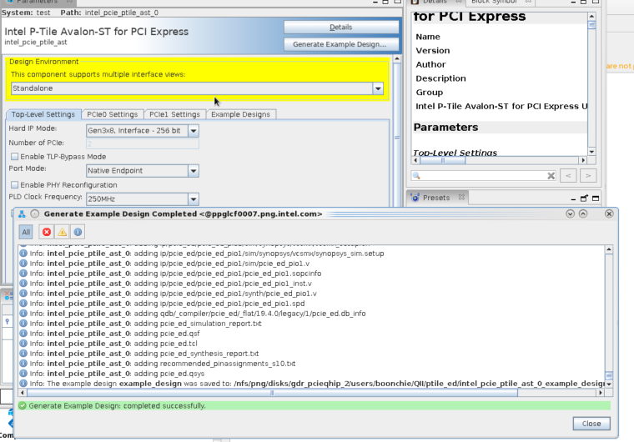Switch to PCIe0 Settings tab

coord(112,114)
